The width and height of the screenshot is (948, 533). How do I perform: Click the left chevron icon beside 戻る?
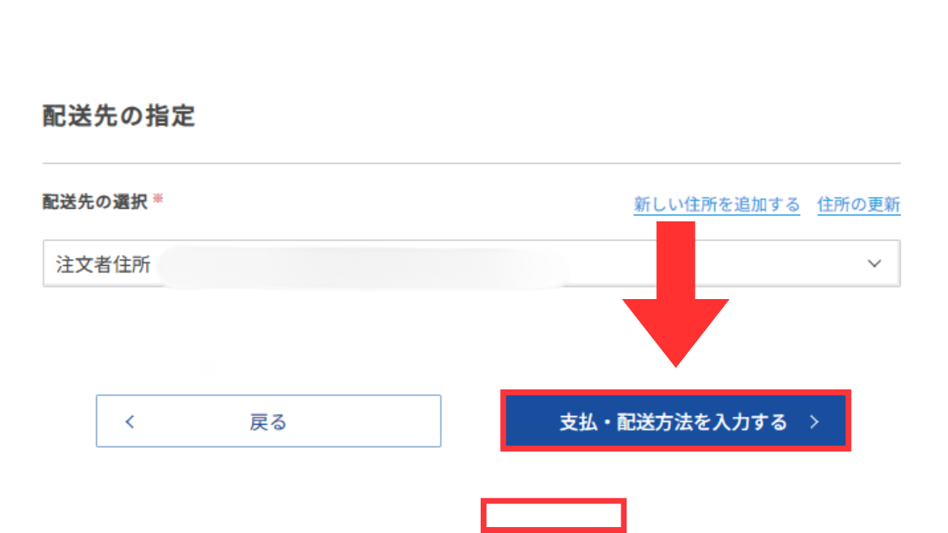click(130, 422)
